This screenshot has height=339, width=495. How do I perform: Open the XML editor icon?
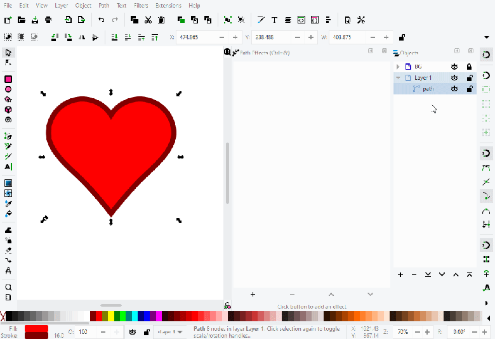pos(301,20)
